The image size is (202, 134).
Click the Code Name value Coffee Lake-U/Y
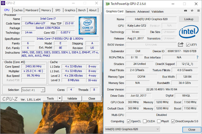[x=35, y=23]
